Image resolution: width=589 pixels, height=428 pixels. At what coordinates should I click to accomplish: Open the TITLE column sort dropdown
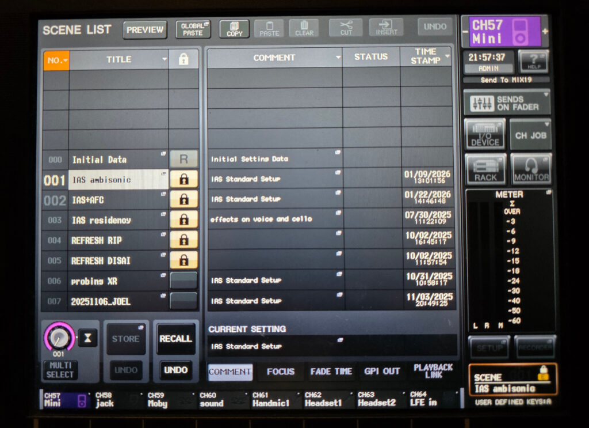pyautogui.click(x=165, y=59)
